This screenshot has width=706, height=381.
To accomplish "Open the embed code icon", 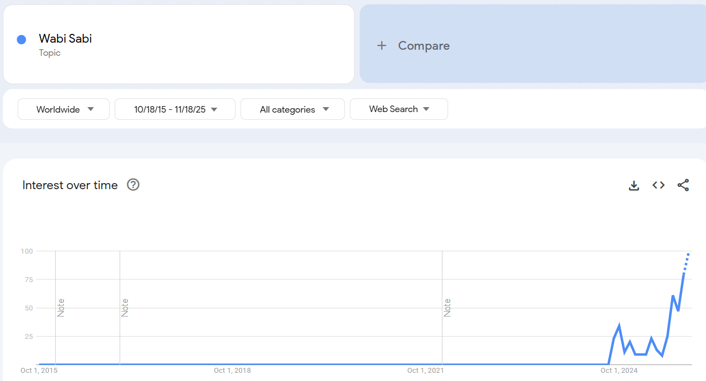I will tap(658, 185).
